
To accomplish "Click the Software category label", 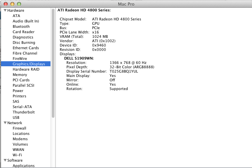I will 15,160.
